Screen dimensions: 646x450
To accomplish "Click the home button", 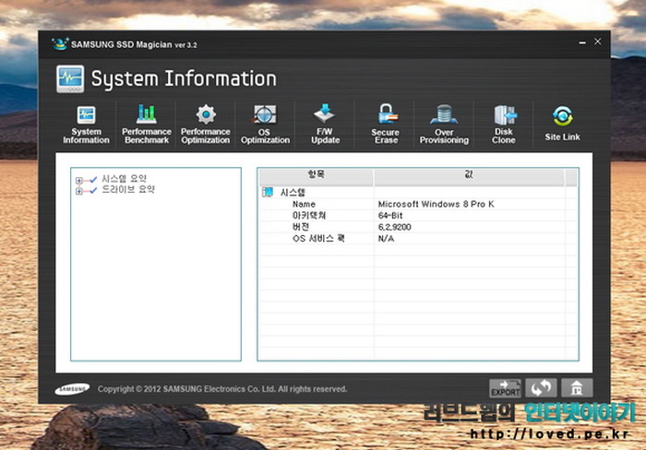I will (x=577, y=388).
